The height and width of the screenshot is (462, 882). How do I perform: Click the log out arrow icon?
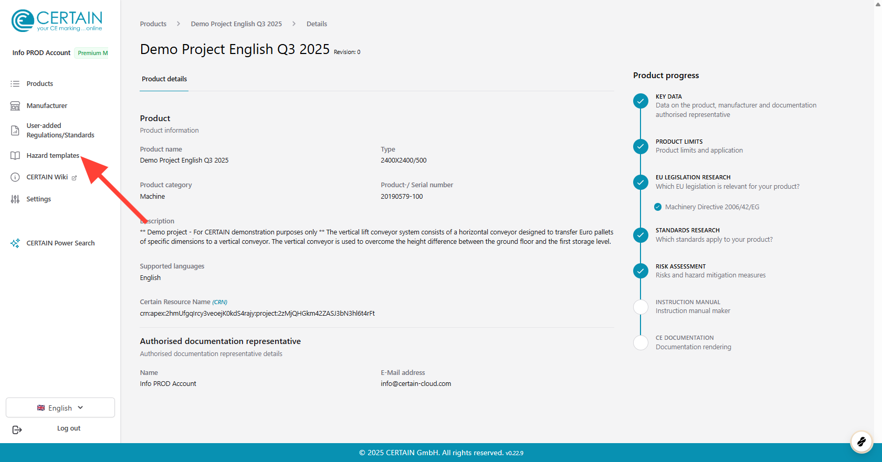click(17, 430)
